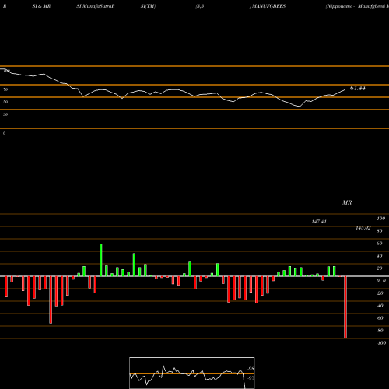The height and width of the screenshot is (389, 389).
Task: Click the long red bar at chart end
Action: click(x=345, y=307)
